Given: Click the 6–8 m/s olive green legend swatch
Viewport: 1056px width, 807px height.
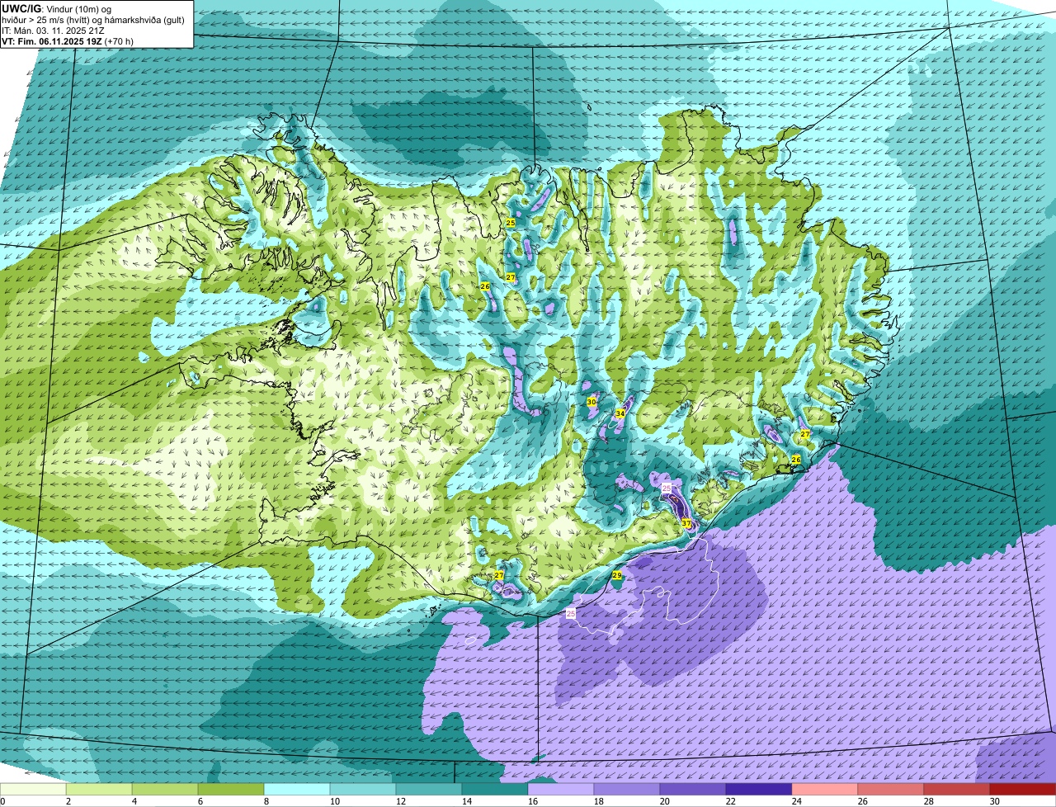Looking at the screenshot, I should [x=231, y=789].
